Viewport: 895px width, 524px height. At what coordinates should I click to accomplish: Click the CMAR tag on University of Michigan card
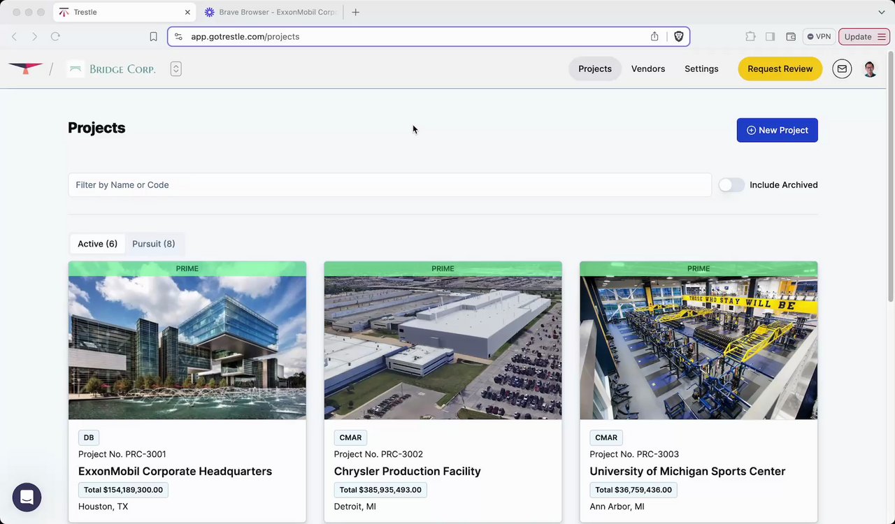[x=606, y=438]
